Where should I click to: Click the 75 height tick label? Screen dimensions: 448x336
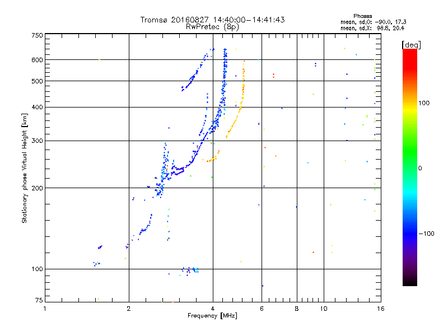(39, 300)
